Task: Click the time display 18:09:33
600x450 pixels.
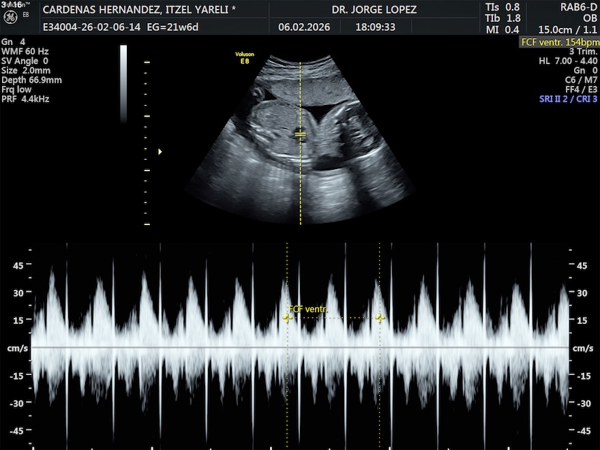Action: 374,29
